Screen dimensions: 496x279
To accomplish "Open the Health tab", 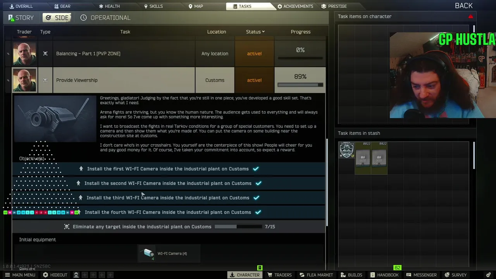I will click(109, 6).
